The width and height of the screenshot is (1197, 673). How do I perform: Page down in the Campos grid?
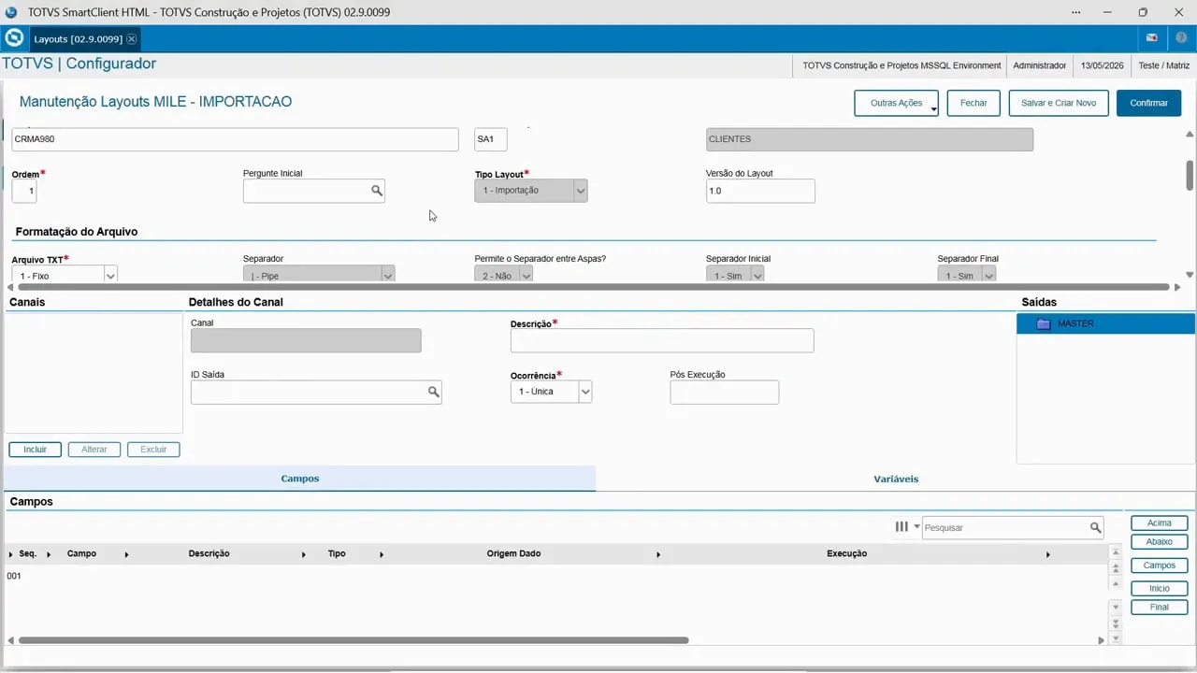pos(1115,623)
